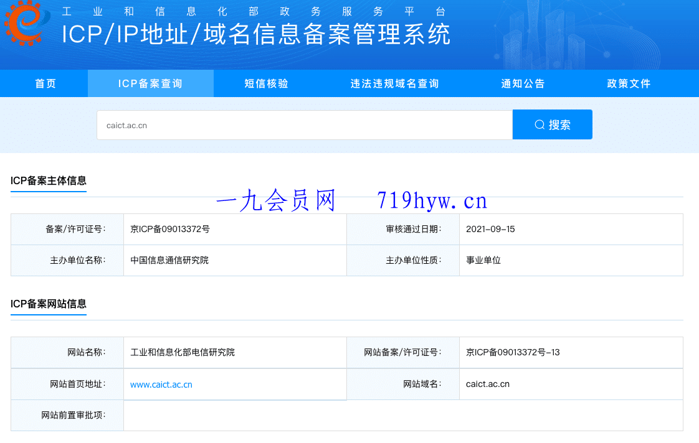Switch to the ICP备案查询 tab
Viewport: 699px width, 443px height.
click(x=150, y=83)
